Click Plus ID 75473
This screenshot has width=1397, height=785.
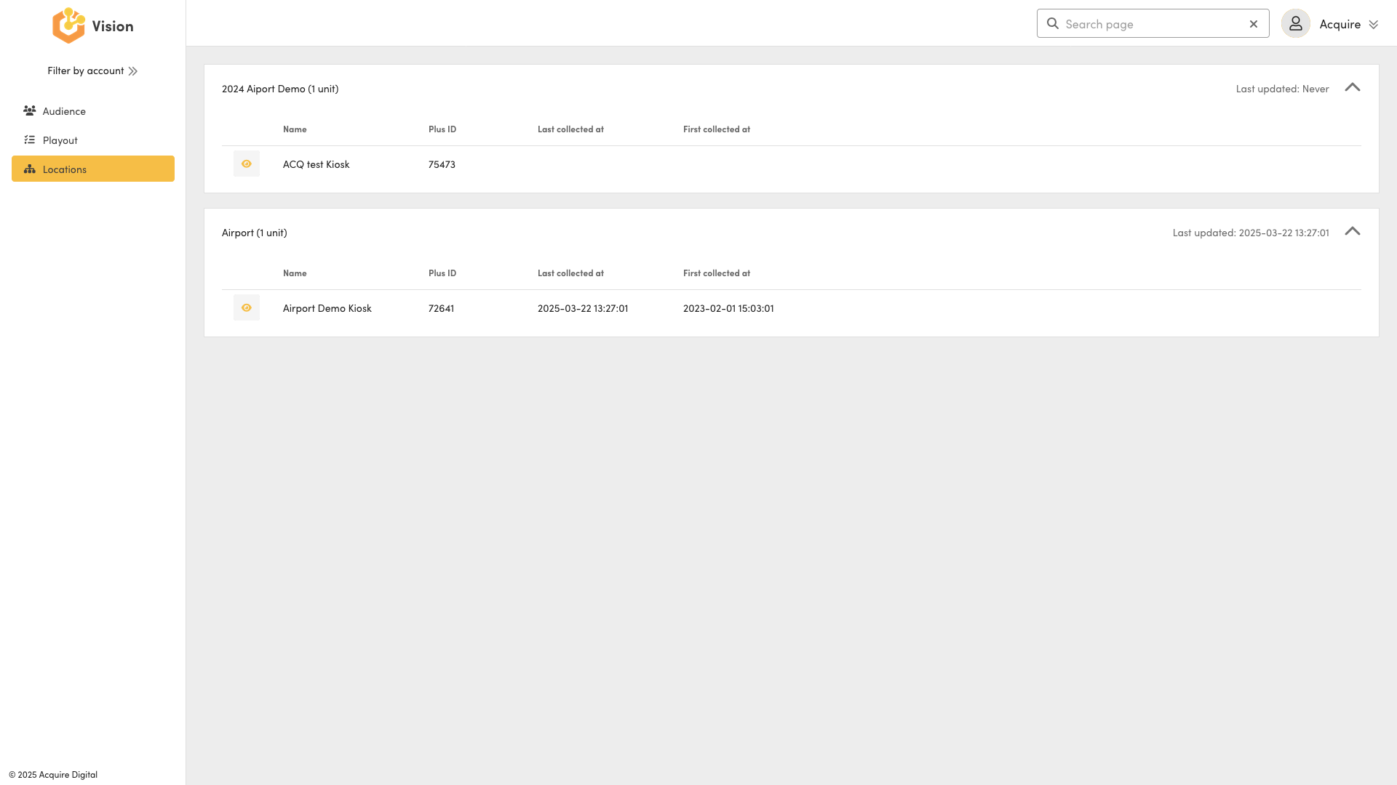[x=442, y=164]
